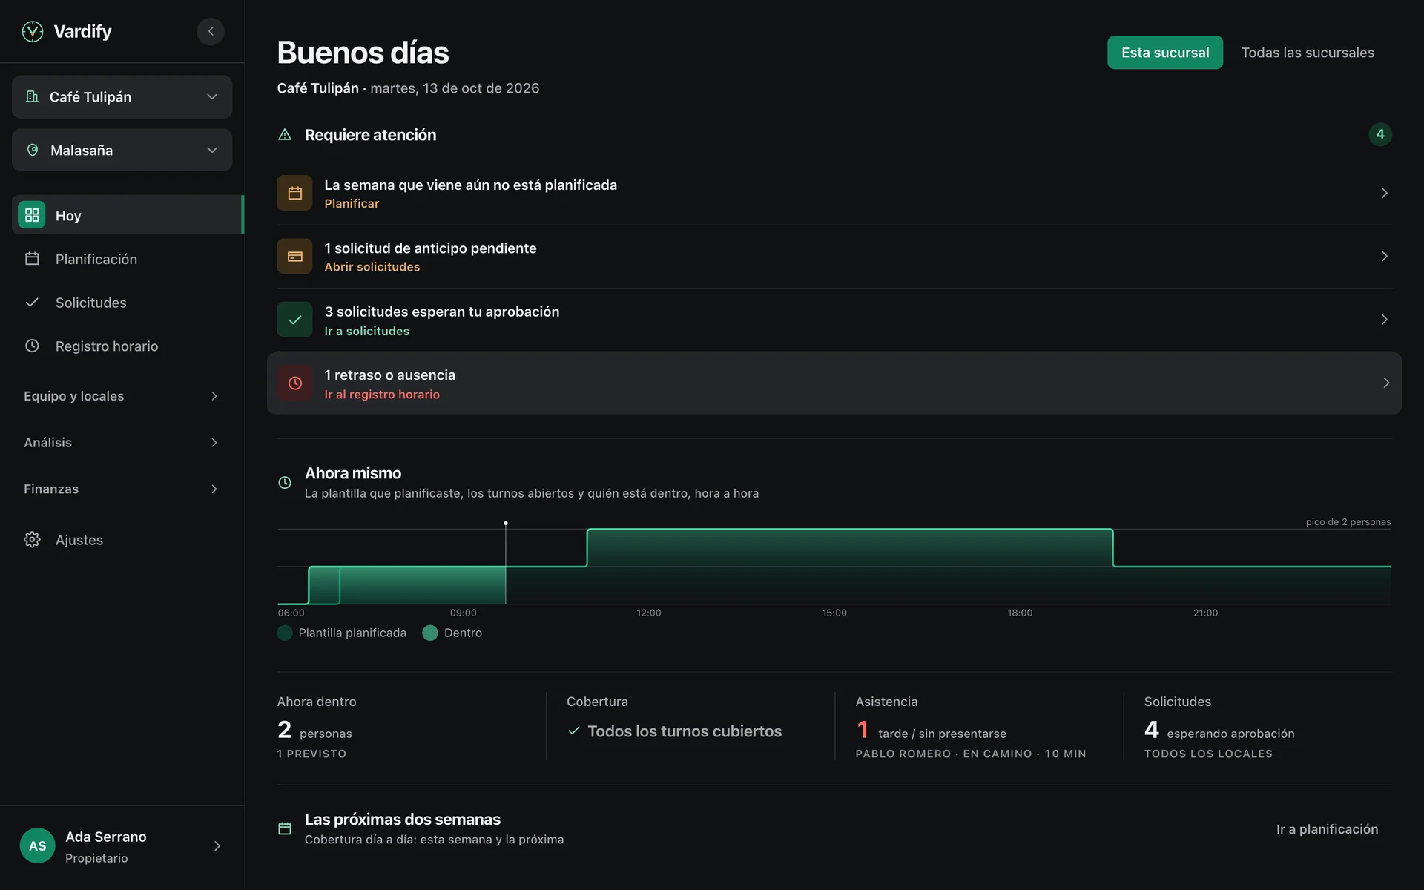1424x890 pixels.
Task: Click the Plantilla planificada legend swatch
Action: click(x=285, y=633)
